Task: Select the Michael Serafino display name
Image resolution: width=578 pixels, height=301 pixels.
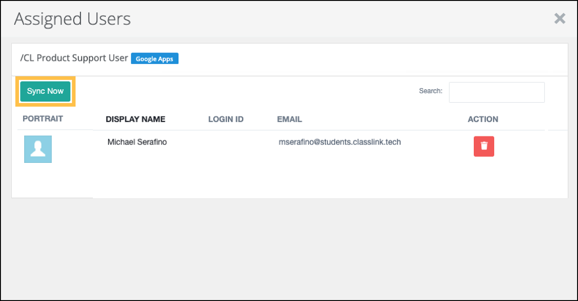Action: [137, 142]
